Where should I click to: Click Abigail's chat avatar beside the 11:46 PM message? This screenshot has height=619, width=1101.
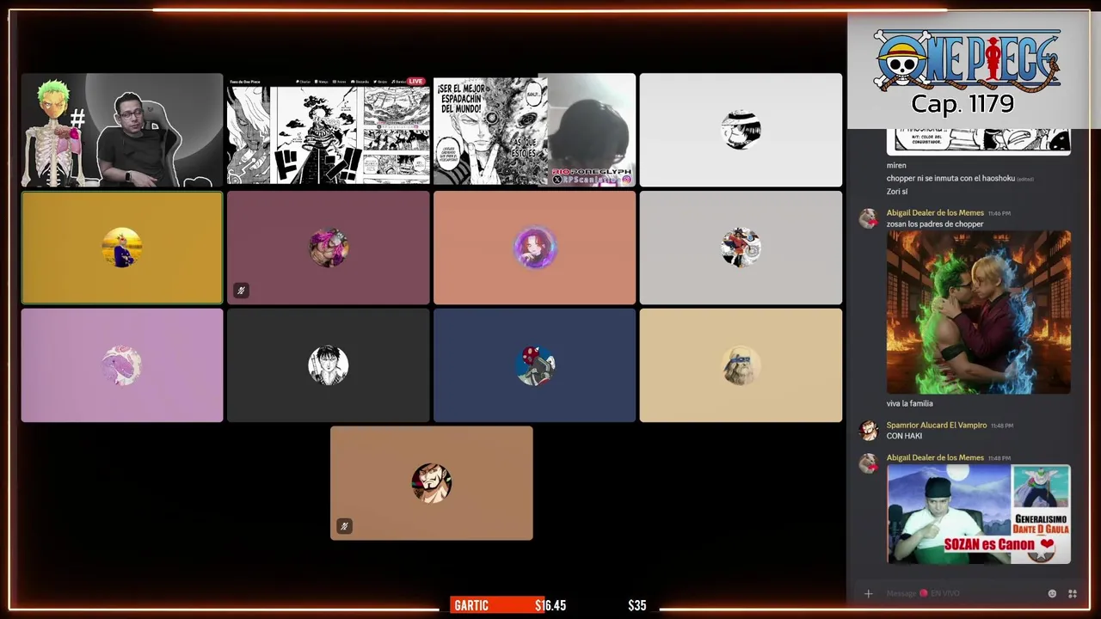pyautogui.click(x=869, y=218)
